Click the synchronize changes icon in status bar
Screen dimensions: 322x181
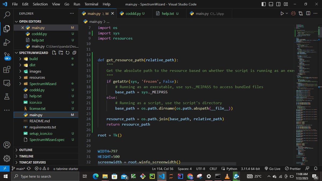point(29,169)
